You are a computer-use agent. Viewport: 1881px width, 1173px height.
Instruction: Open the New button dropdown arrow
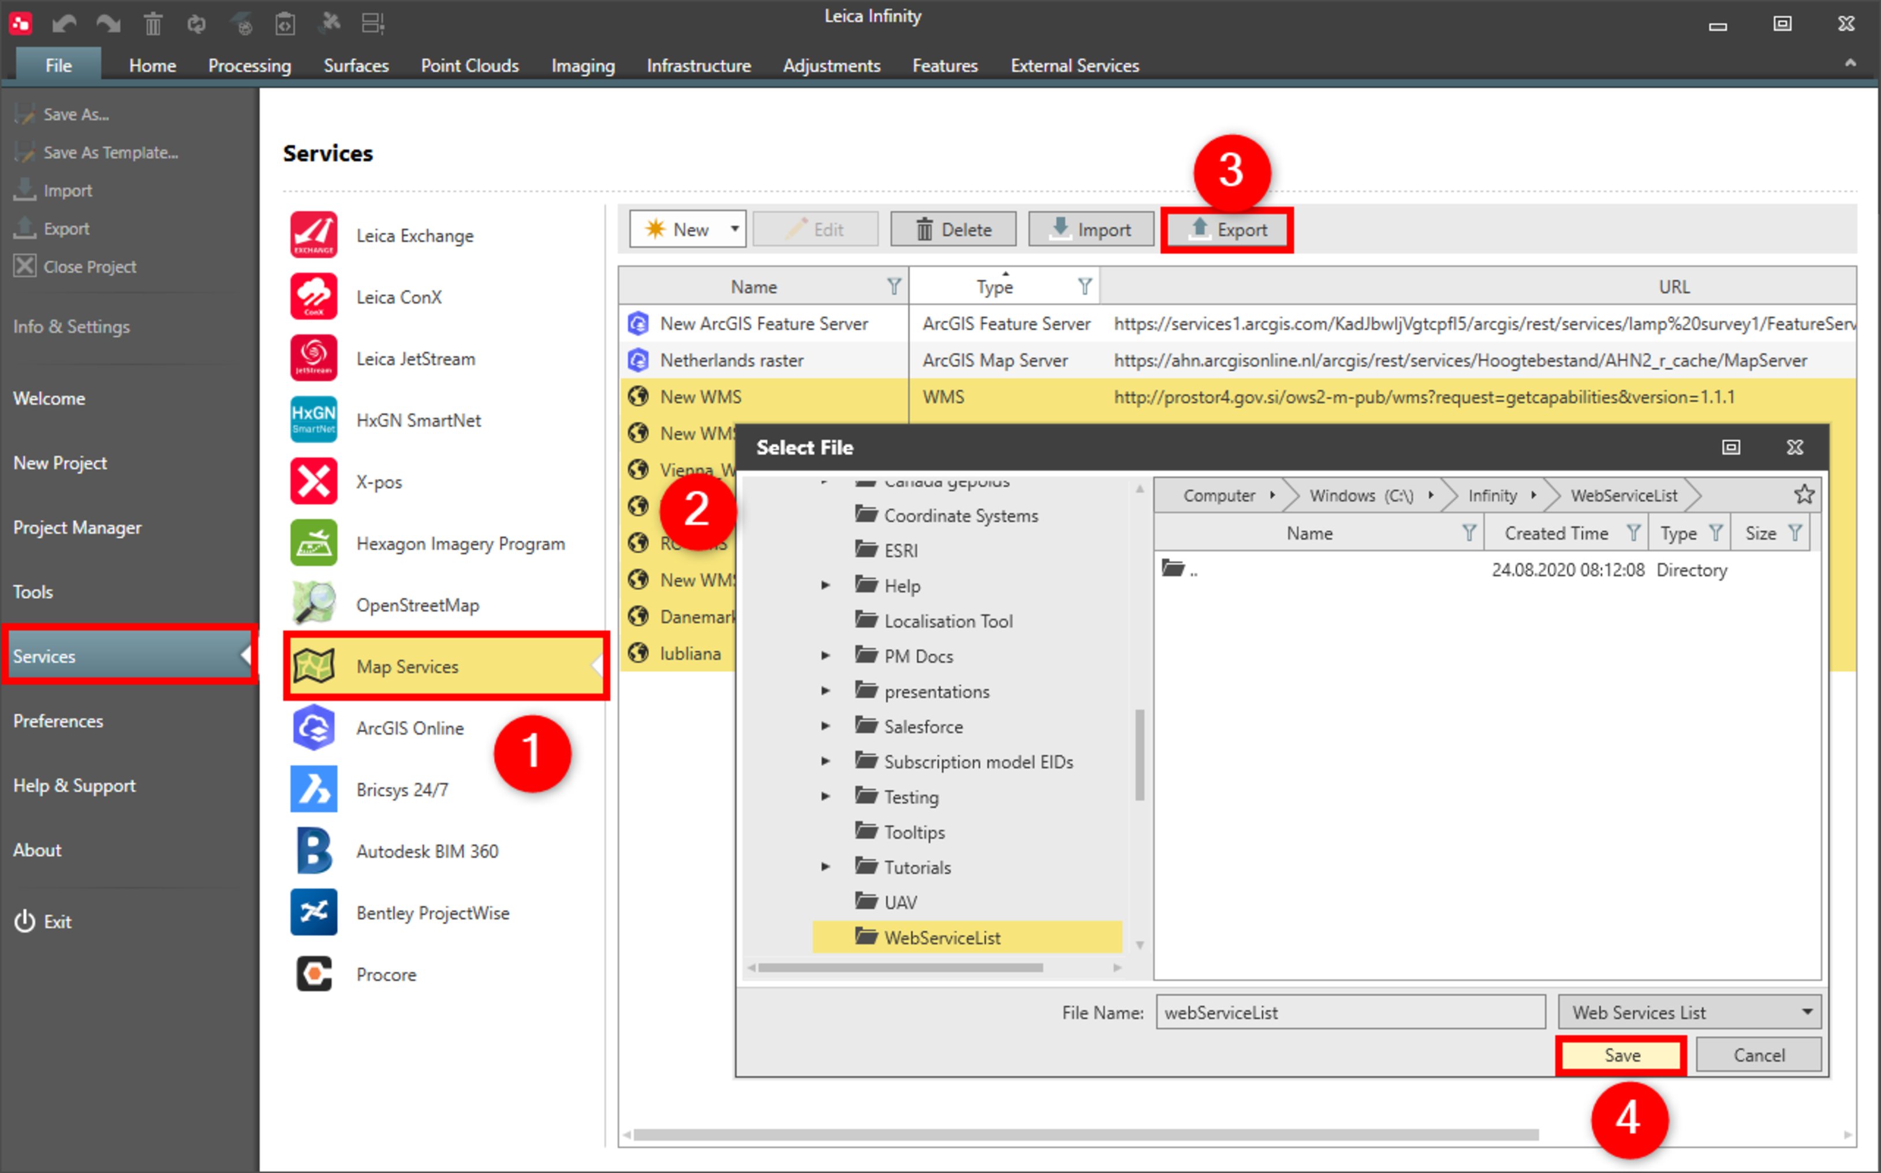(x=734, y=229)
